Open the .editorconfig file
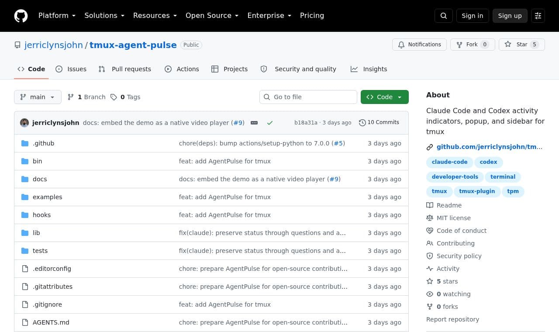Viewport: 559px width, 332px height. (52, 269)
